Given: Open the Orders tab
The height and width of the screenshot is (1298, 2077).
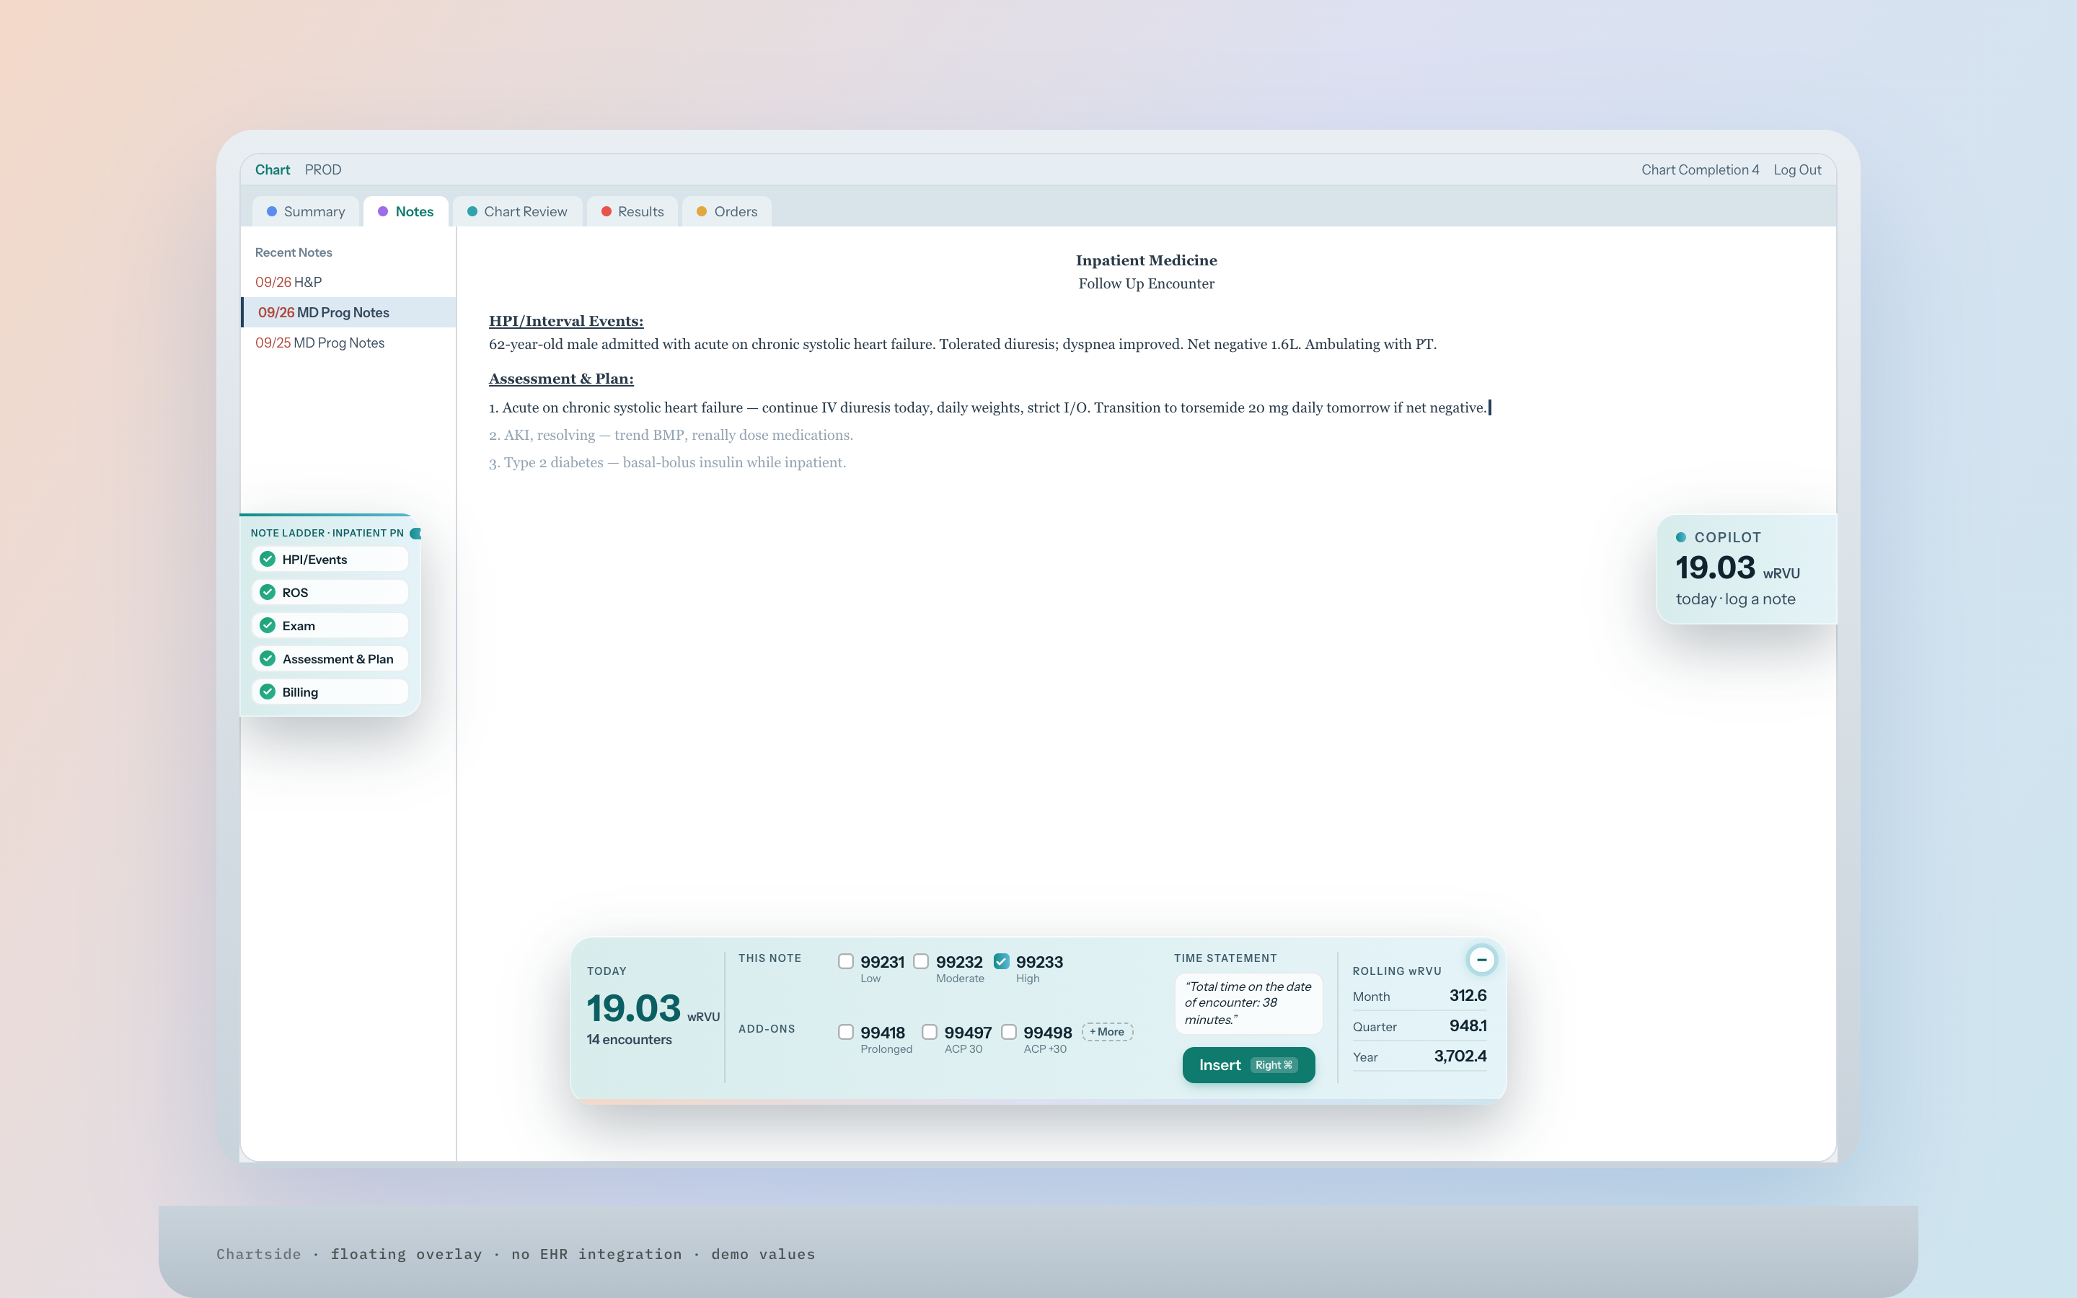Looking at the screenshot, I should (x=727, y=211).
